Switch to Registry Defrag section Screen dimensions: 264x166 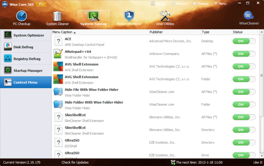[26, 58]
